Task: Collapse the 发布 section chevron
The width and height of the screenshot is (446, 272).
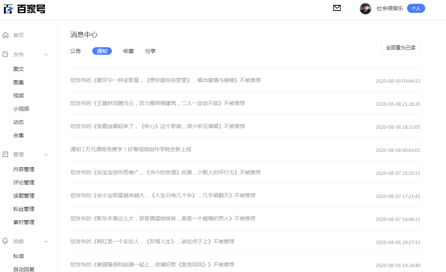Action: [x=46, y=54]
